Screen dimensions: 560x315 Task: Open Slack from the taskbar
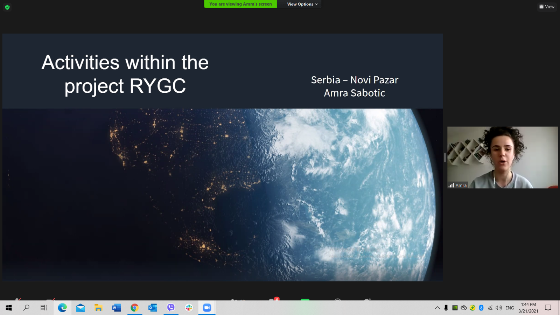click(189, 308)
